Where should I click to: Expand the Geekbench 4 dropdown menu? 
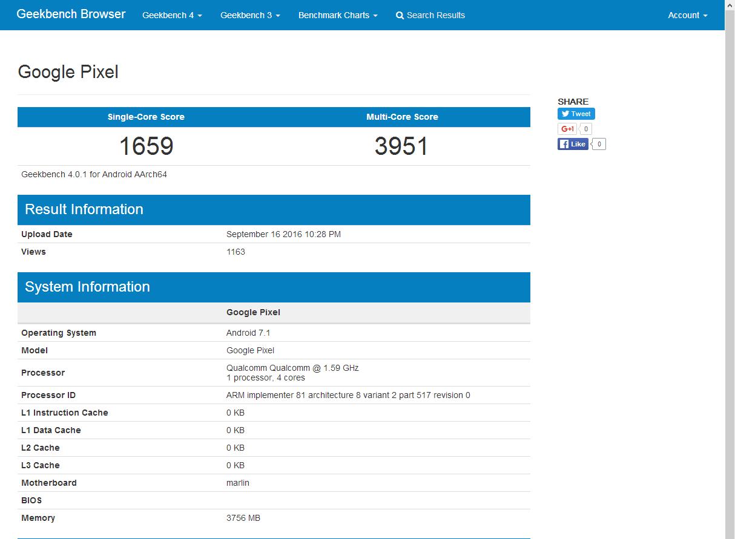[172, 15]
